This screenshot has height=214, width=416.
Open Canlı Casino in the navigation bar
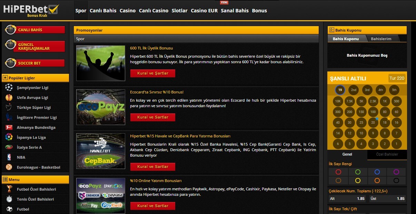(154, 11)
